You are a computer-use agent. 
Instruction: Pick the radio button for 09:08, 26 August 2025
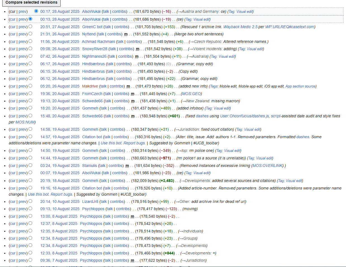[30, 48]
